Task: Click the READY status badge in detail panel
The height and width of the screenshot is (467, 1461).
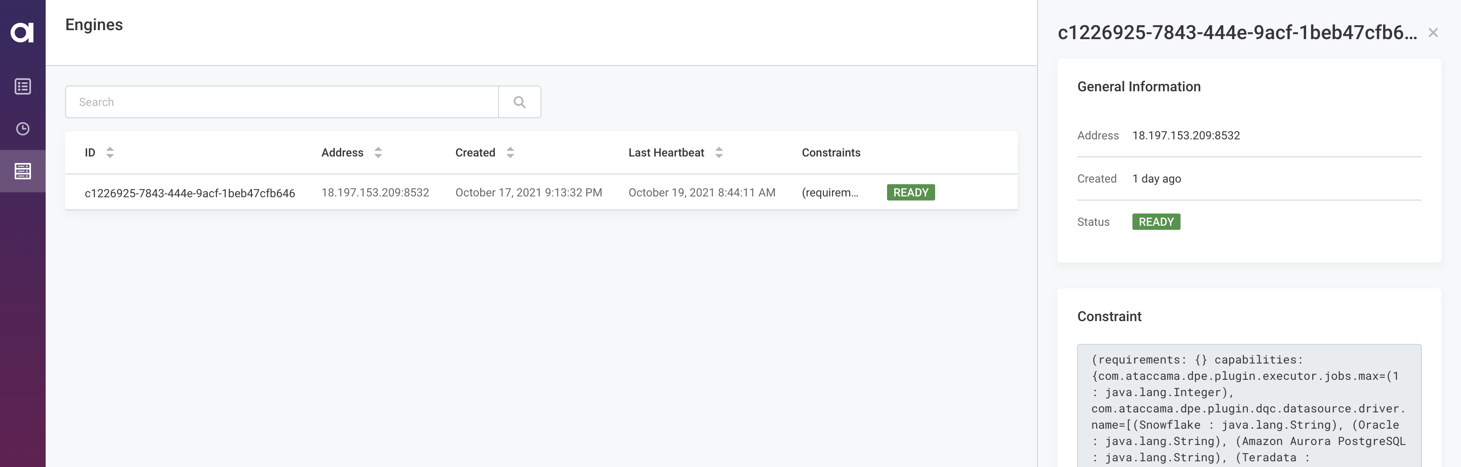Action: (1156, 222)
